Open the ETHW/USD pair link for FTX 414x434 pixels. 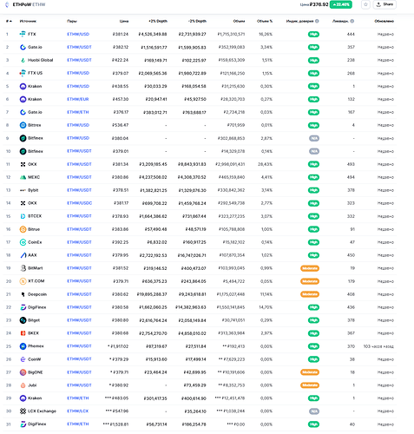[78, 34]
